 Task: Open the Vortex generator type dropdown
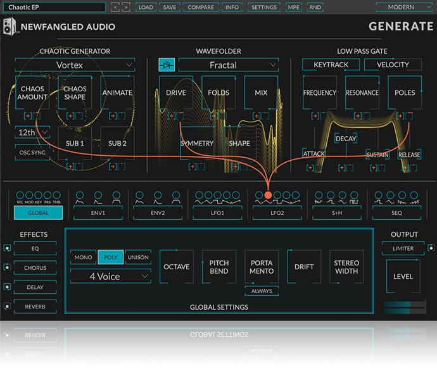(x=75, y=65)
